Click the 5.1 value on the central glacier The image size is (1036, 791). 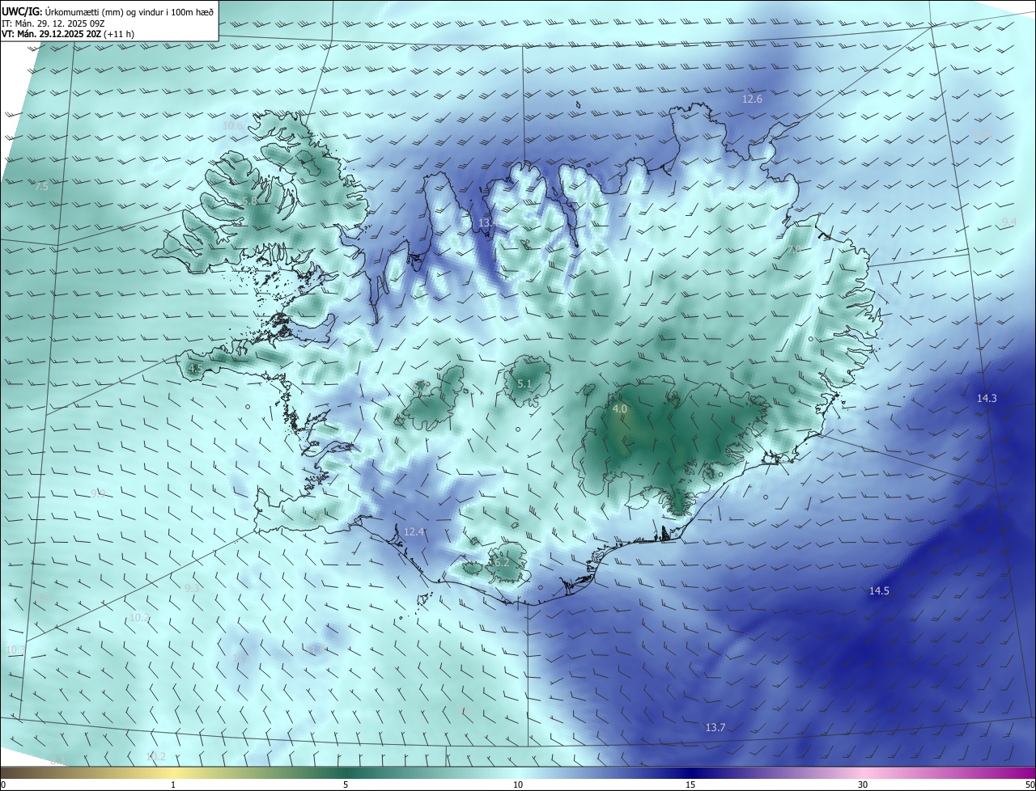(x=524, y=384)
